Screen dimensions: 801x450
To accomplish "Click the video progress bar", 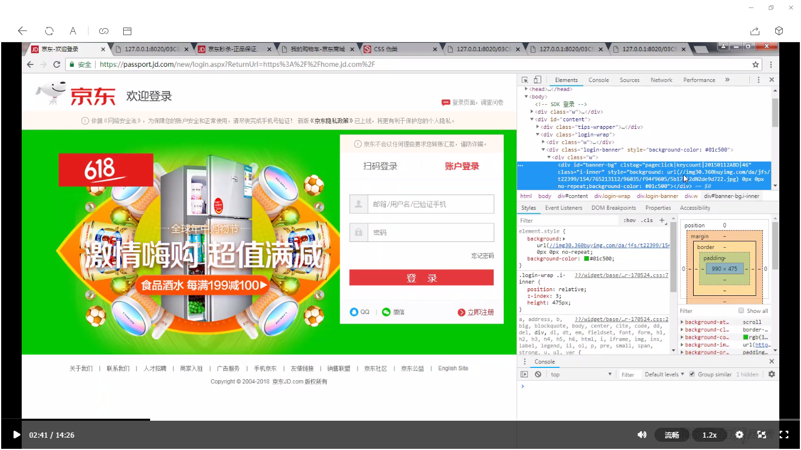I will (x=400, y=420).
